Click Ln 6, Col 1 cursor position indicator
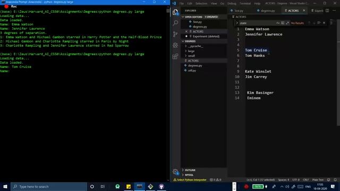The height and width of the screenshot is (191, 340). (260, 180)
